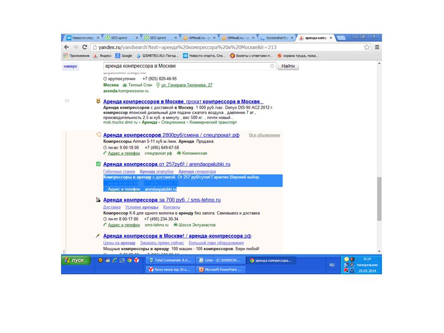This screenshot has height=333, width=444.
Task: Click the arendaopalubki.ru ad favicon
Action: (98, 164)
